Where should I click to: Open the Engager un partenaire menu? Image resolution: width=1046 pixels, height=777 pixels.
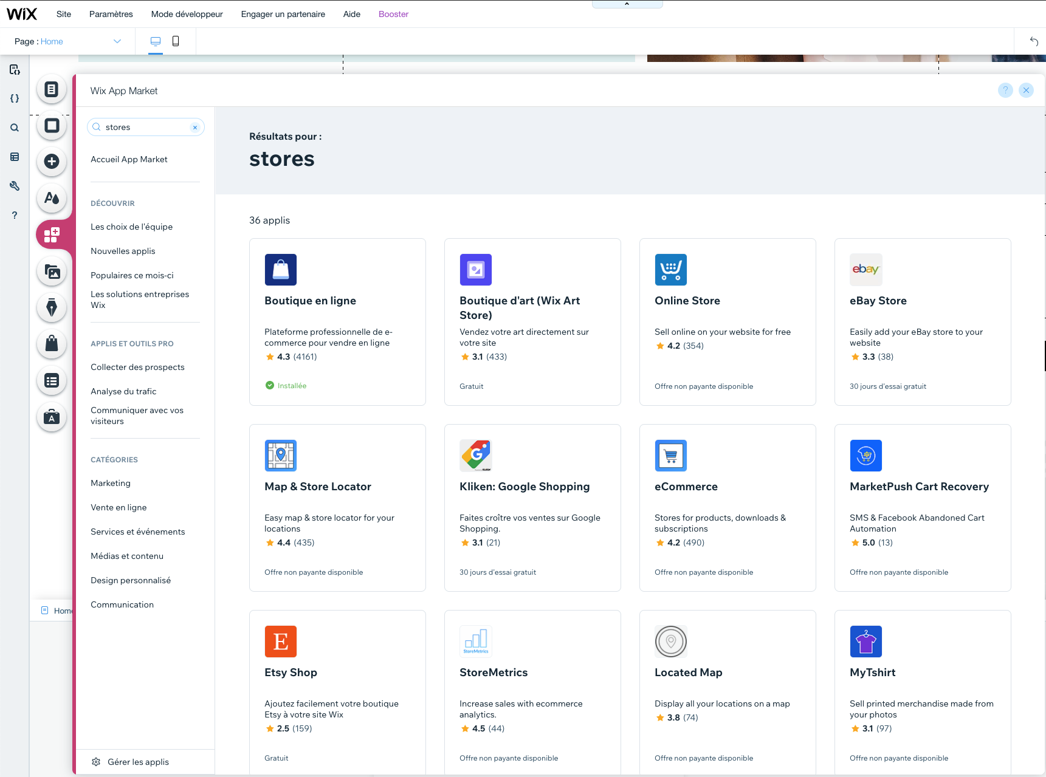point(283,14)
